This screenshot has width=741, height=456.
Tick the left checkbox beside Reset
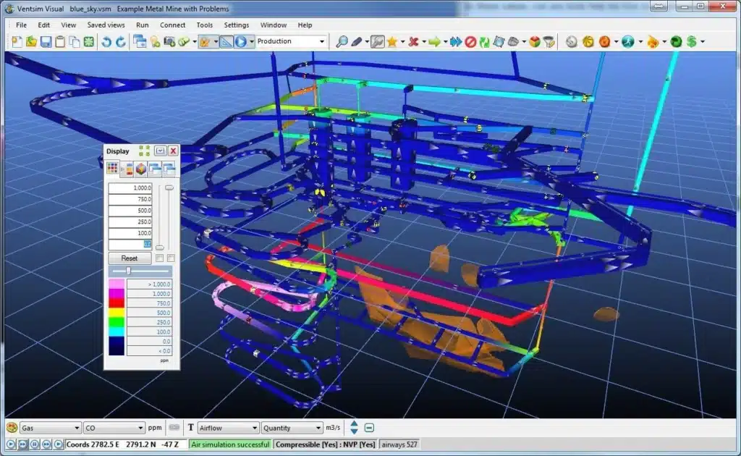[x=159, y=258]
